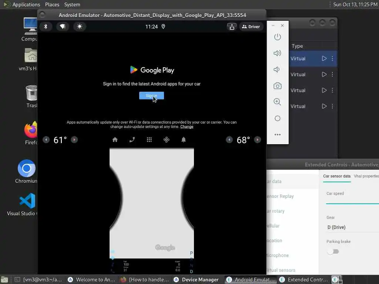Select Cellular in Extended Controls sidebar
The image size is (379, 284).
[292, 226]
